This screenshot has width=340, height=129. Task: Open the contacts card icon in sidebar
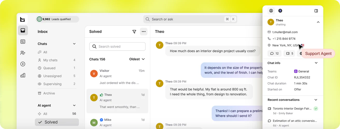(x=23, y=42)
